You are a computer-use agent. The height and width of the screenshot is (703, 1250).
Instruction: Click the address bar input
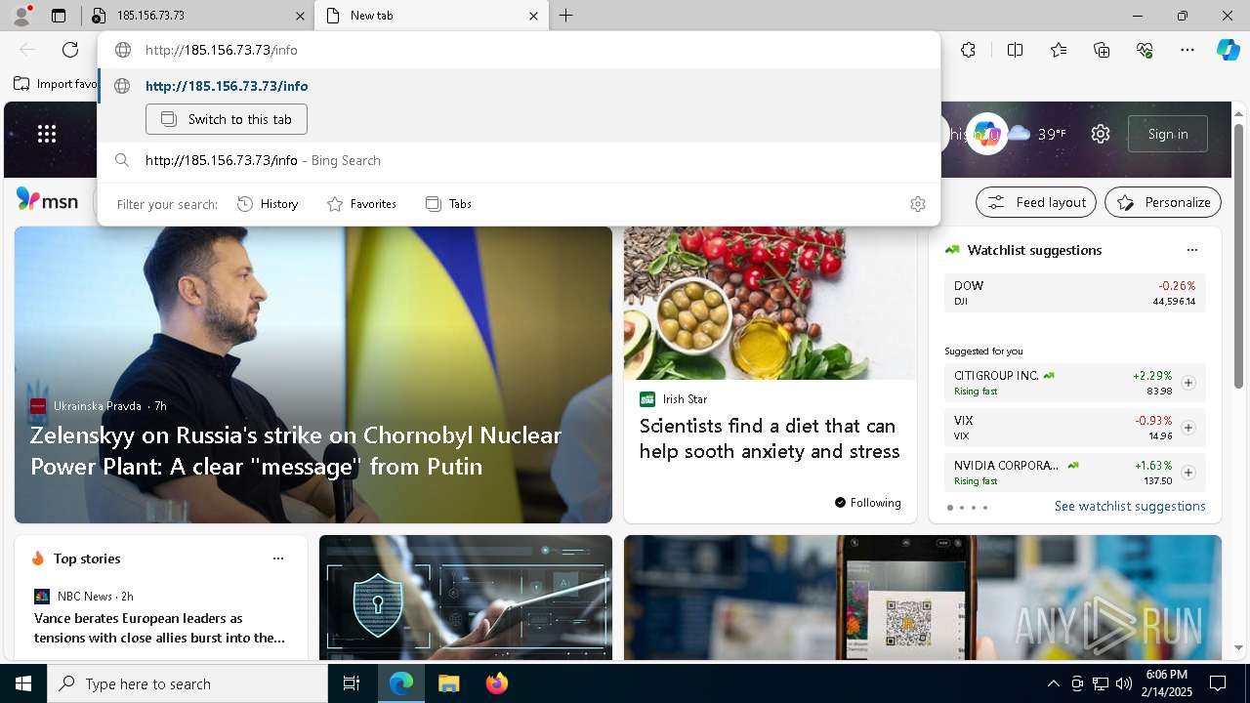(x=519, y=50)
